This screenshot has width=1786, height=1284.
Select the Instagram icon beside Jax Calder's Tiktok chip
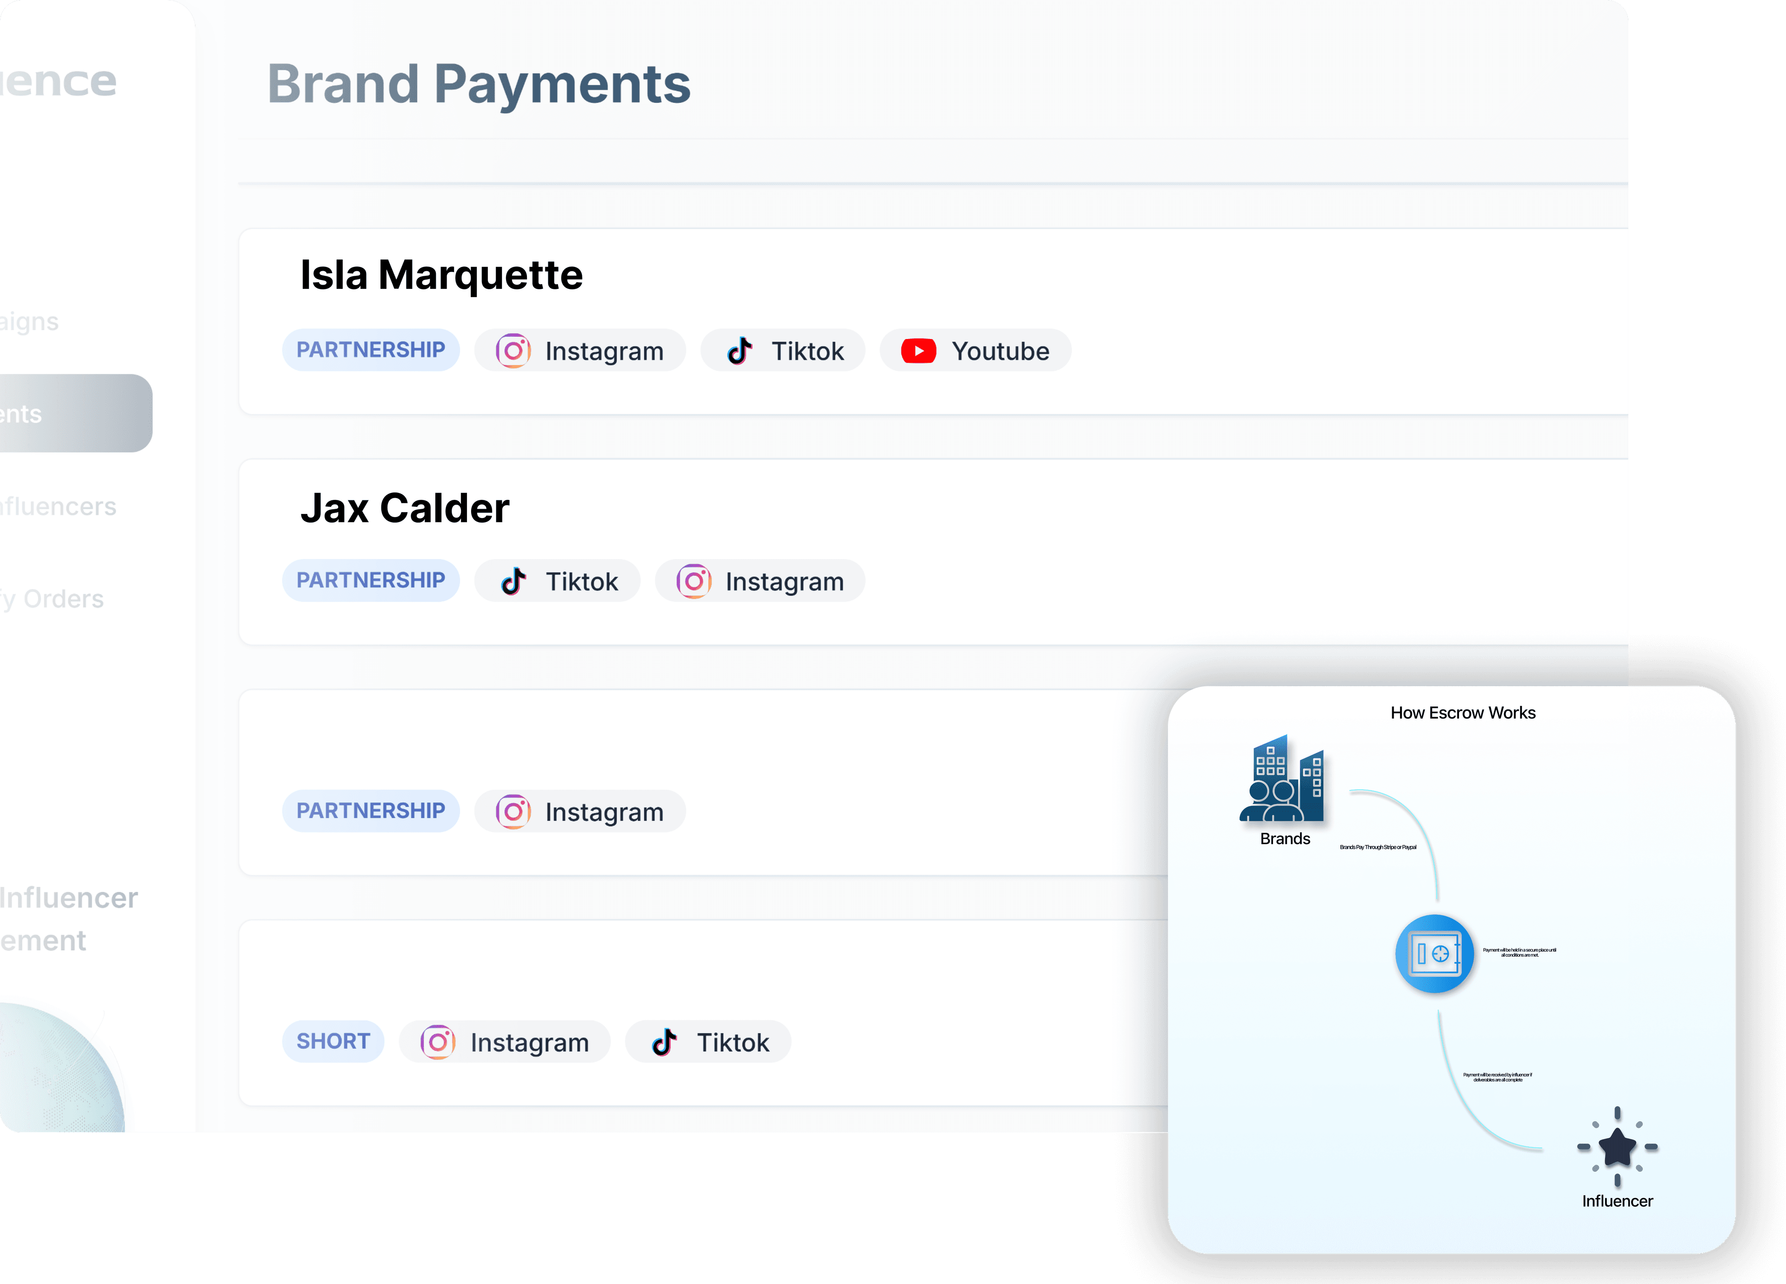pyautogui.click(x=693, y=581)
